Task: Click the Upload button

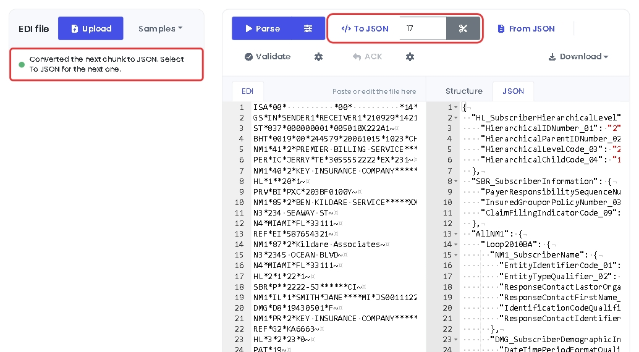Action: tap(90, 28)
